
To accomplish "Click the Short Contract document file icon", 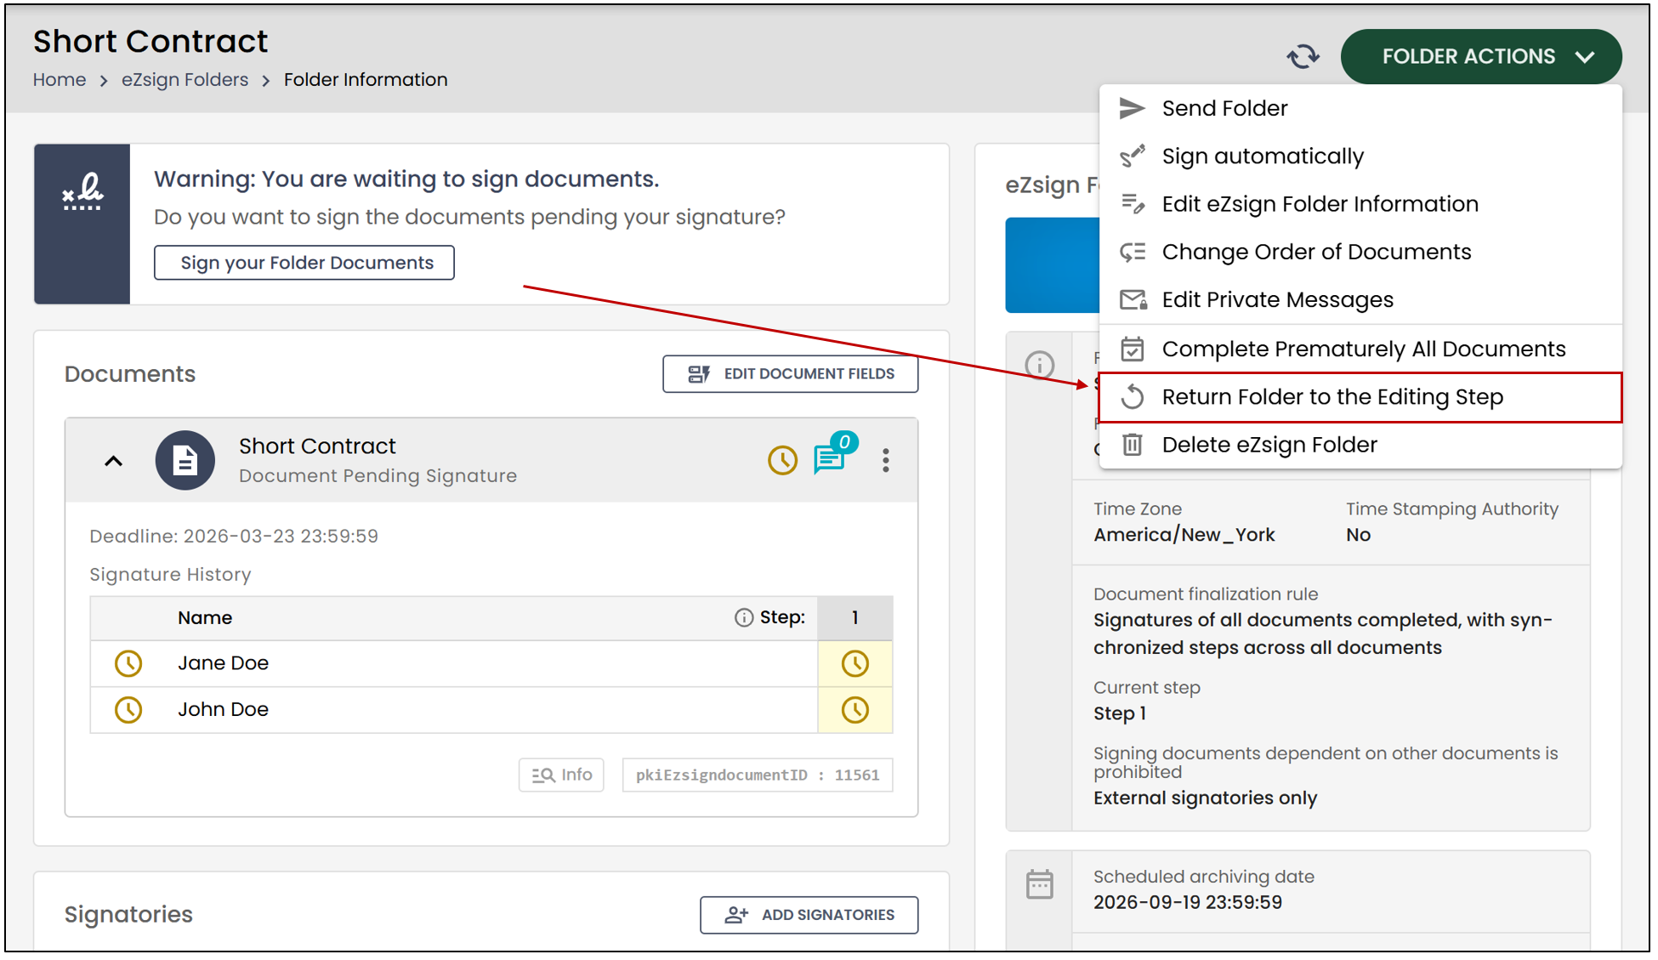I will 185,460.
